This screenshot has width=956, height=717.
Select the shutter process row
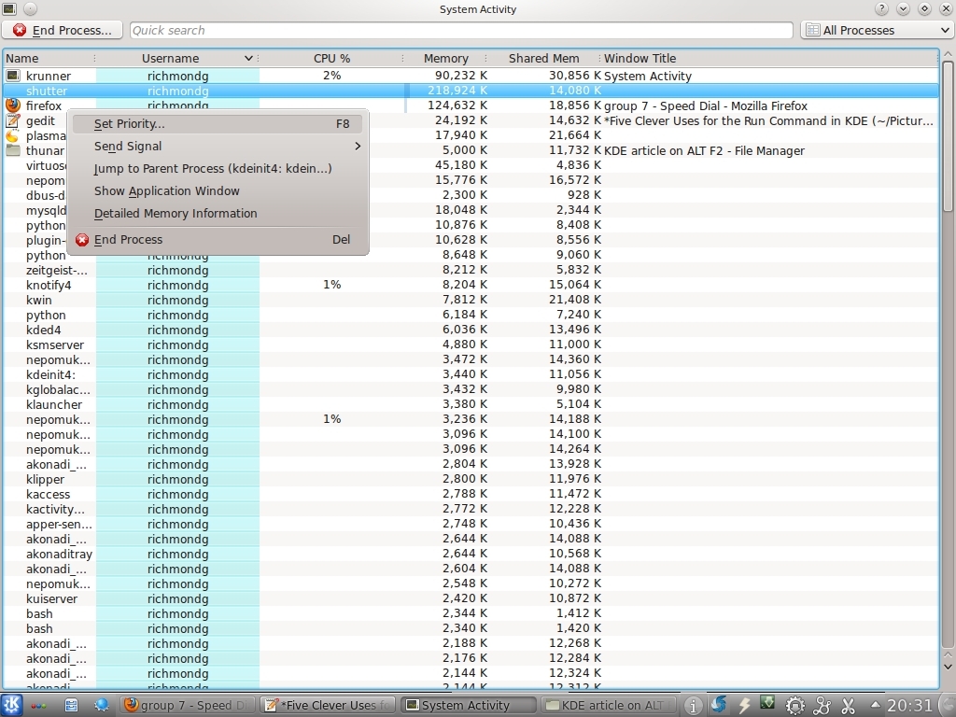coord(471,91)
